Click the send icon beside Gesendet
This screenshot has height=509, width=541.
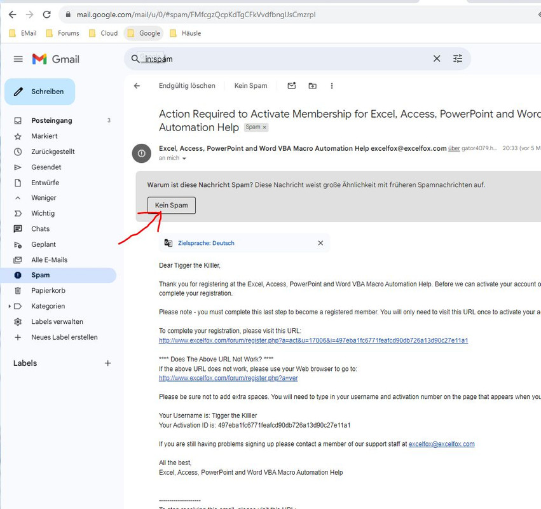tap(18, 167)
